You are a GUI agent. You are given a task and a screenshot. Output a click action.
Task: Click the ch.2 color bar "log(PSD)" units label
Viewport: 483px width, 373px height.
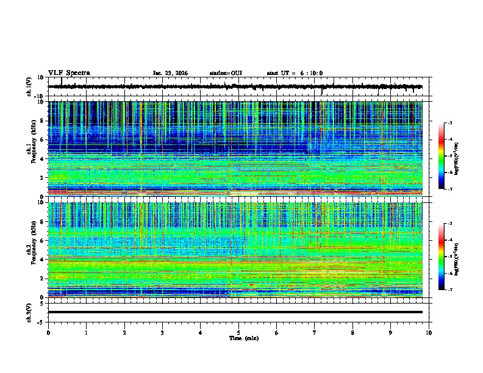[457, 259]
